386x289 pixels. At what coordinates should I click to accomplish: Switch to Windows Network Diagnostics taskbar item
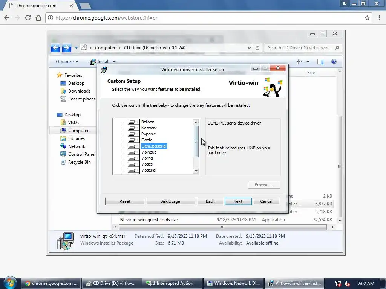pyautogui.click(x=234, y=283)
